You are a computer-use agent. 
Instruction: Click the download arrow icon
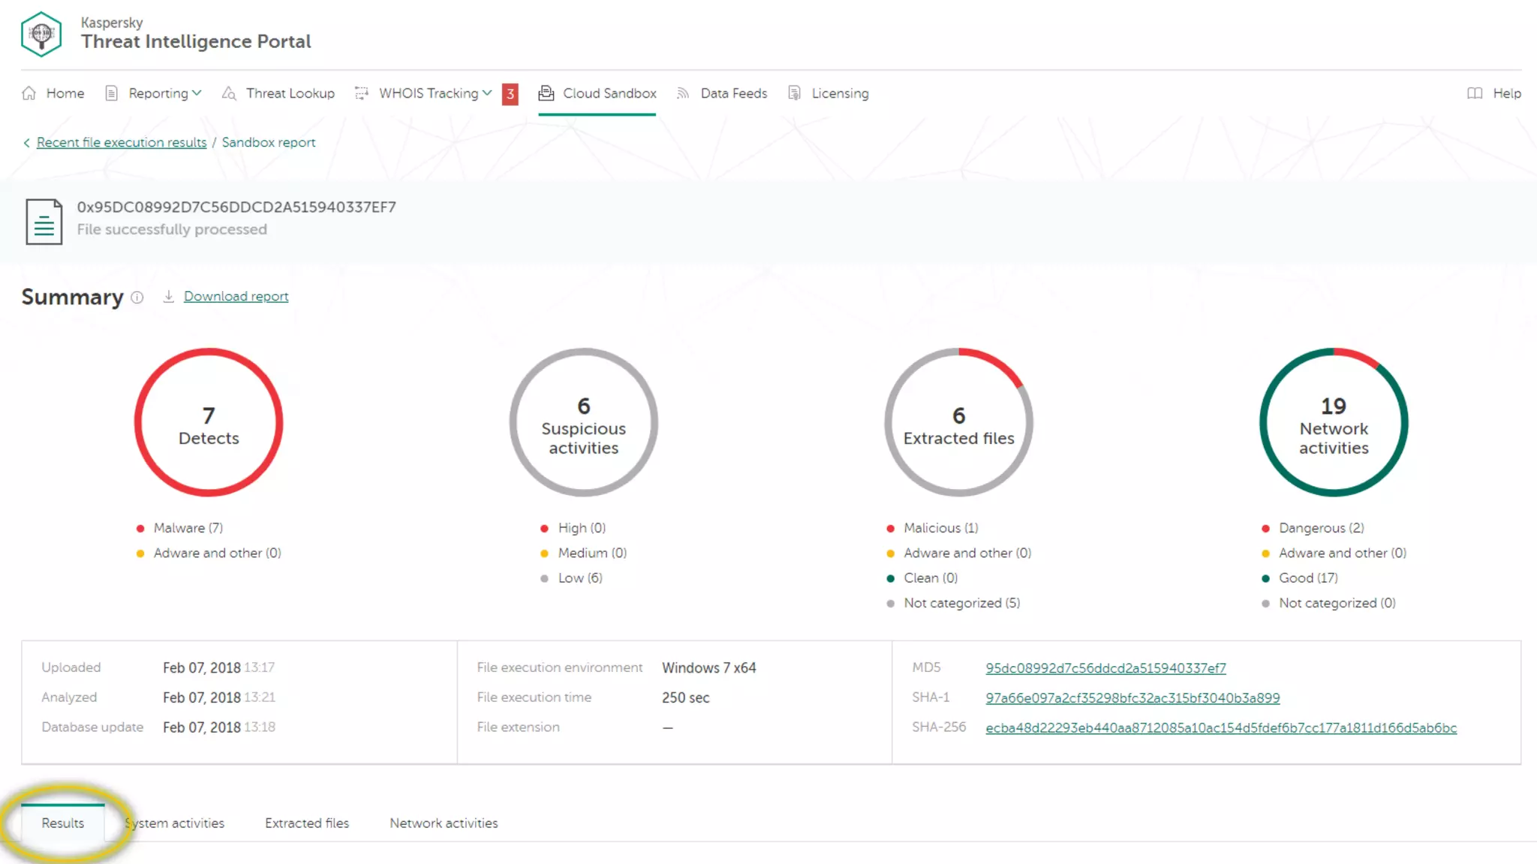pyautogui.click(x=169, y=296)
